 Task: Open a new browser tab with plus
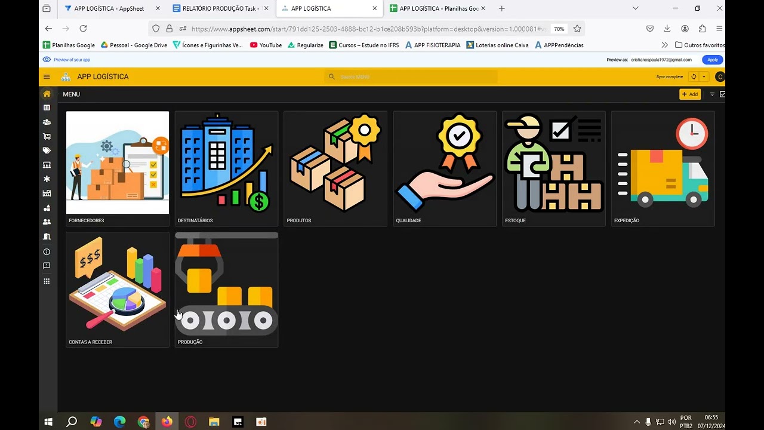(501, 8)
